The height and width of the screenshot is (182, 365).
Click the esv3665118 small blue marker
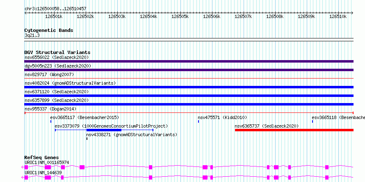pos(313,121)
